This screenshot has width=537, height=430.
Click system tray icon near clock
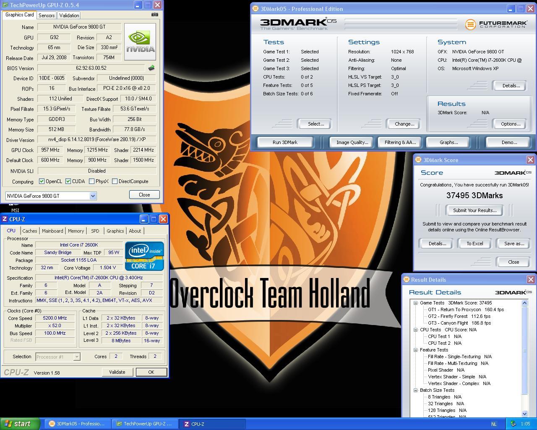coord(513,424)
